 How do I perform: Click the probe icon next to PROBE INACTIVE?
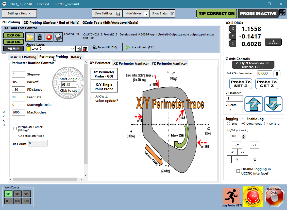tap(282, 13)
